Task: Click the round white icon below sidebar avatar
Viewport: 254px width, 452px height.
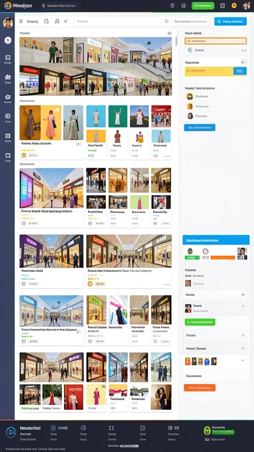Action: [8, 40]
